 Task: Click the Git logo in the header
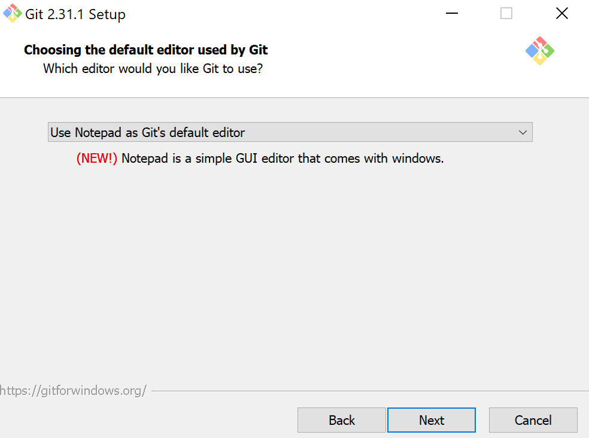coord(540,51)
